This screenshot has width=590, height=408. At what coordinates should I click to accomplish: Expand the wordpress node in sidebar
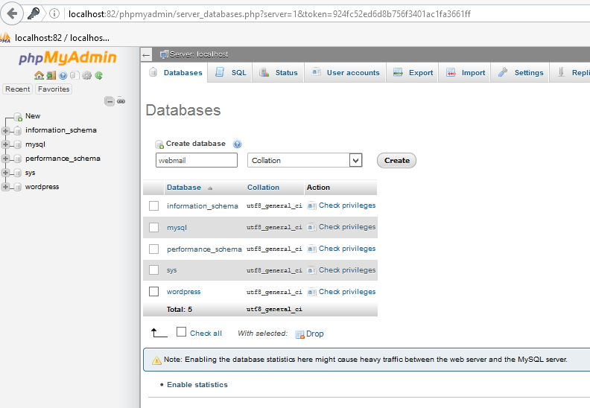5,187
